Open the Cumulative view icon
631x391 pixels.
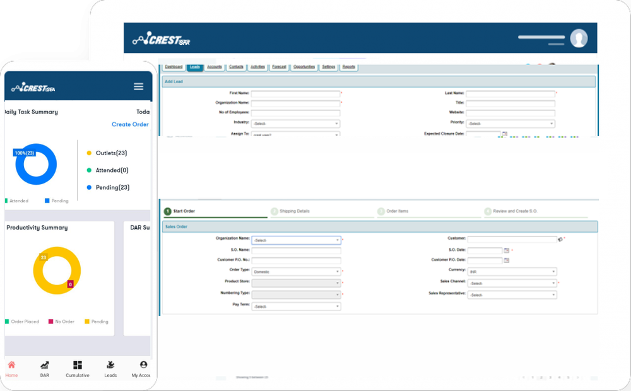pos(78,365)
